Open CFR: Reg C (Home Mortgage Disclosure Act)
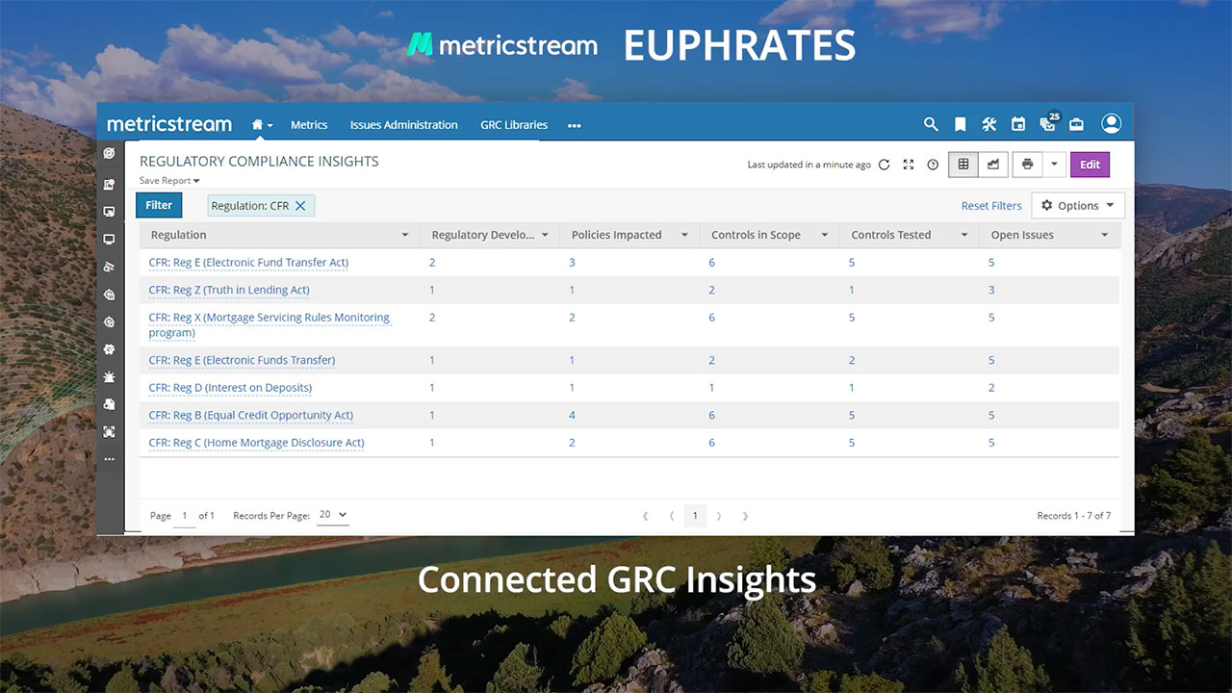The height and width of the screenshot is (693, 1232). coord(256,443)
